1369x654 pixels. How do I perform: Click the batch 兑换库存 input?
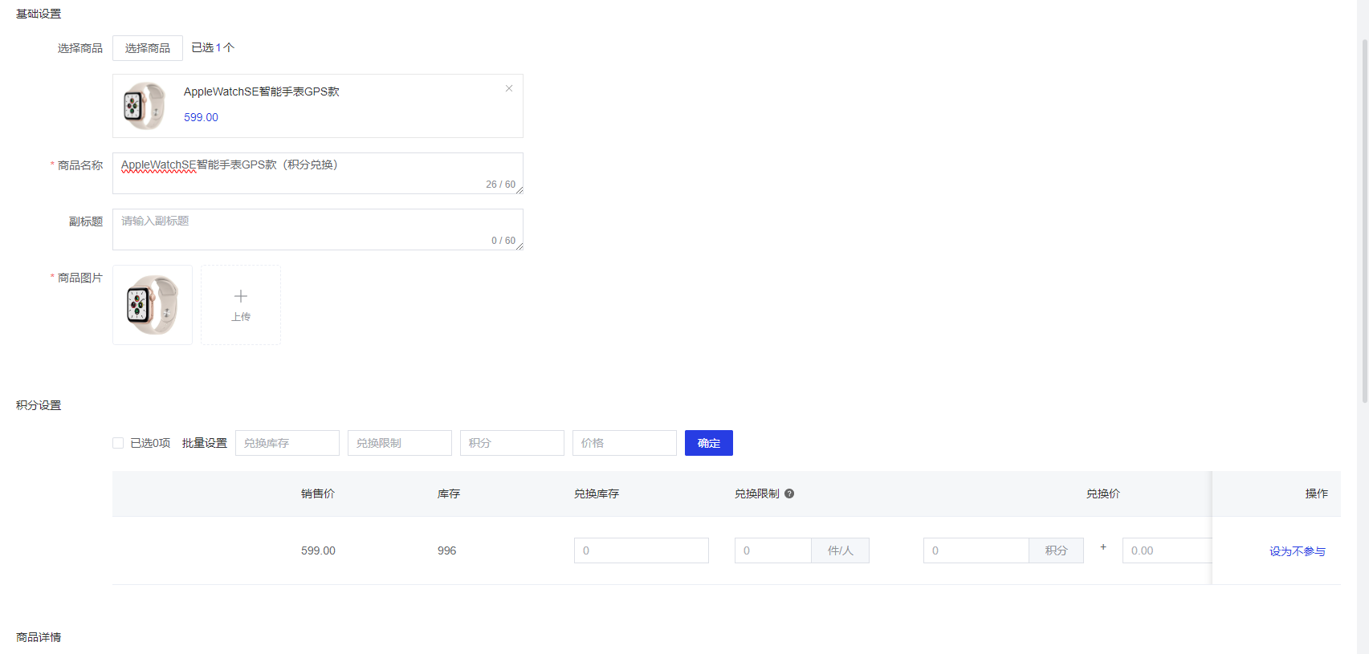[x=287, y=443]
